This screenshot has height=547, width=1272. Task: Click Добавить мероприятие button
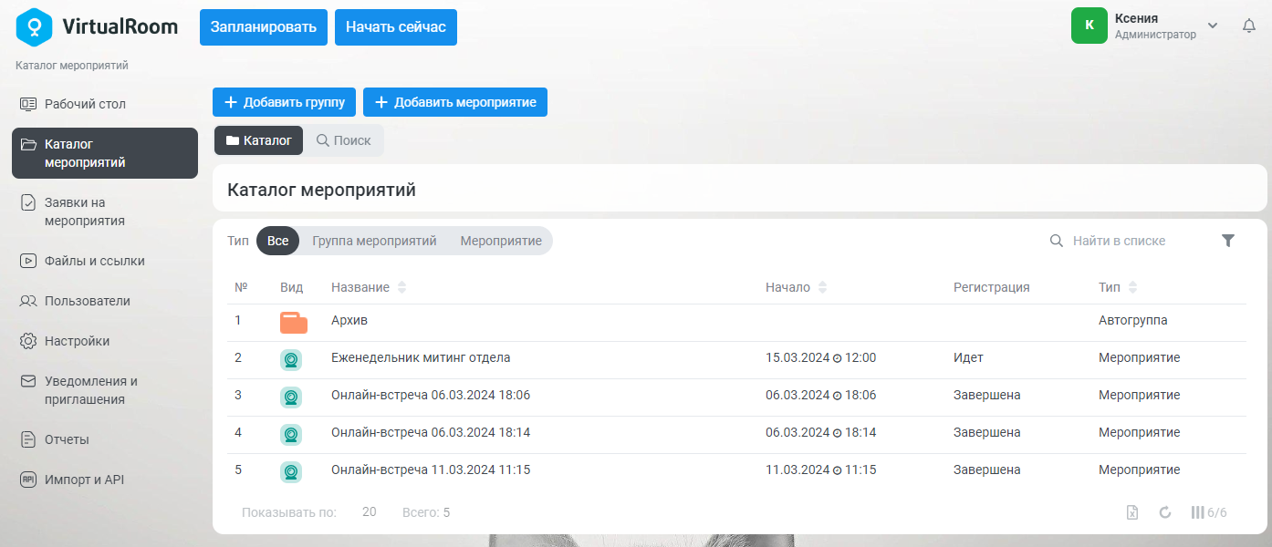coord(455,102)
